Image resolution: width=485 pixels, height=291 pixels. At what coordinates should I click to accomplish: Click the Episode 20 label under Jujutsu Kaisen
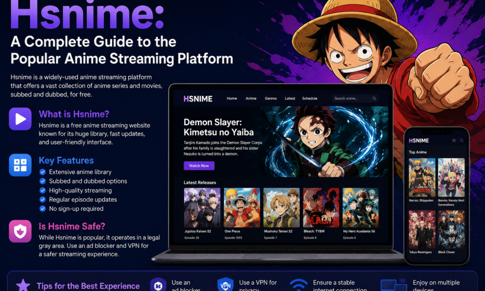coord(192,238)
